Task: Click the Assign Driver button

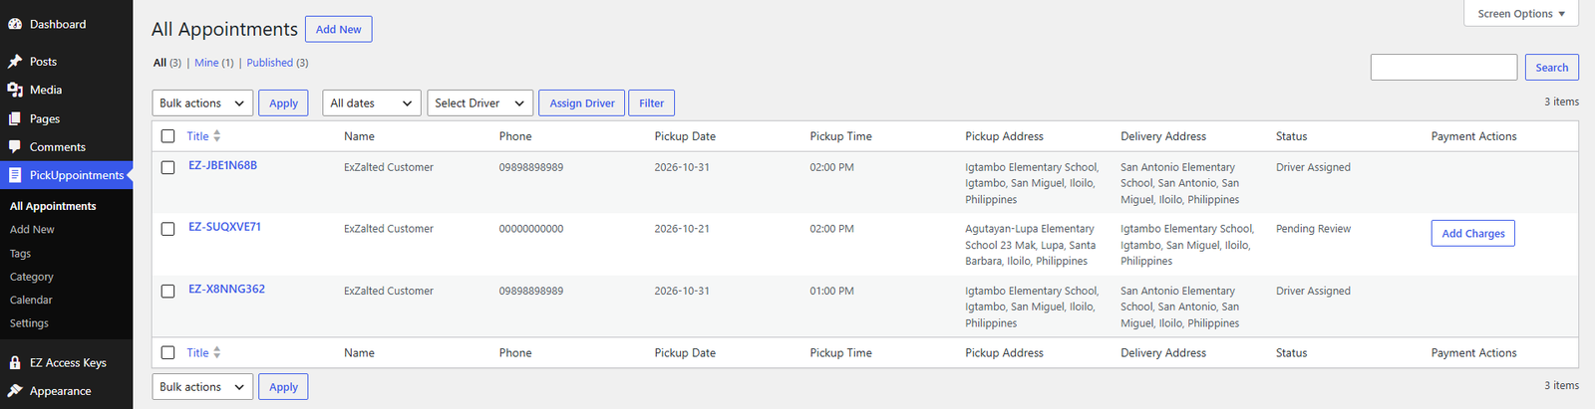Action: tap(582, 103)
